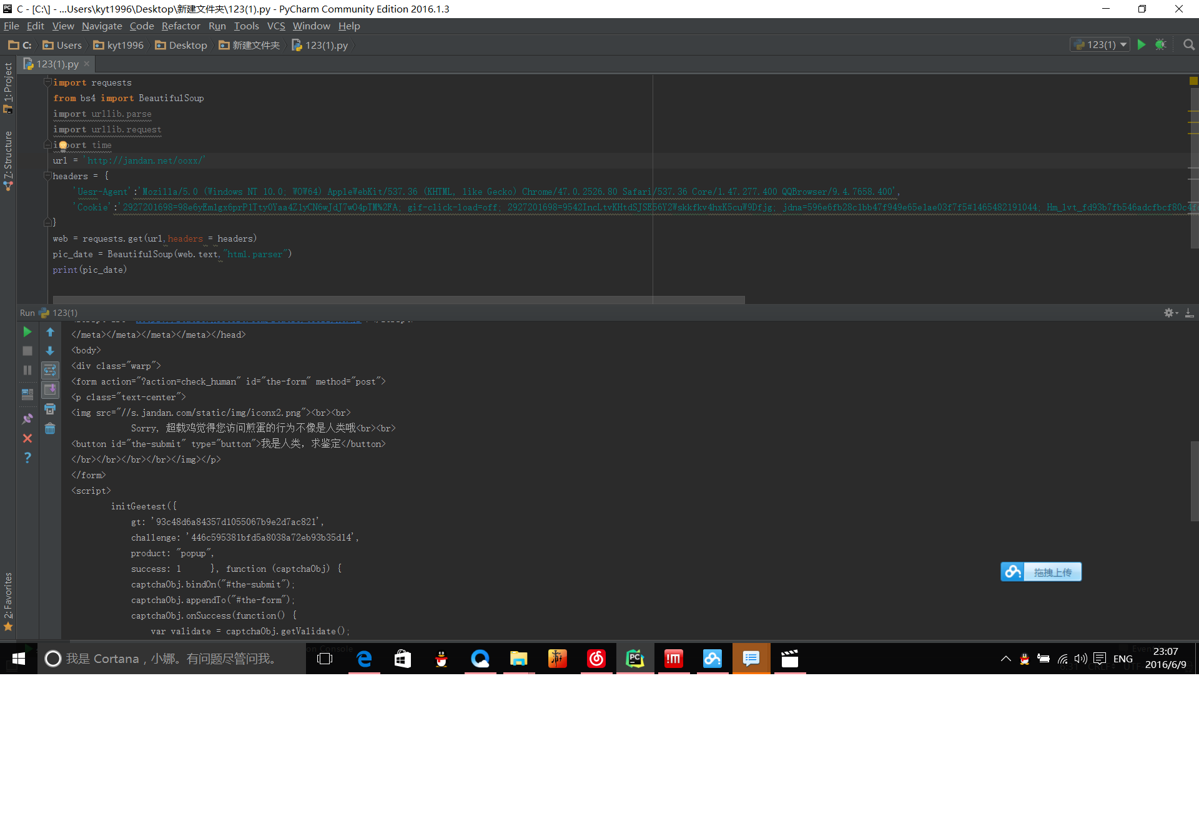Open Task View in the taskbar
The width and height of the screenshot is (1199, 839).
[x=325, y=659]
